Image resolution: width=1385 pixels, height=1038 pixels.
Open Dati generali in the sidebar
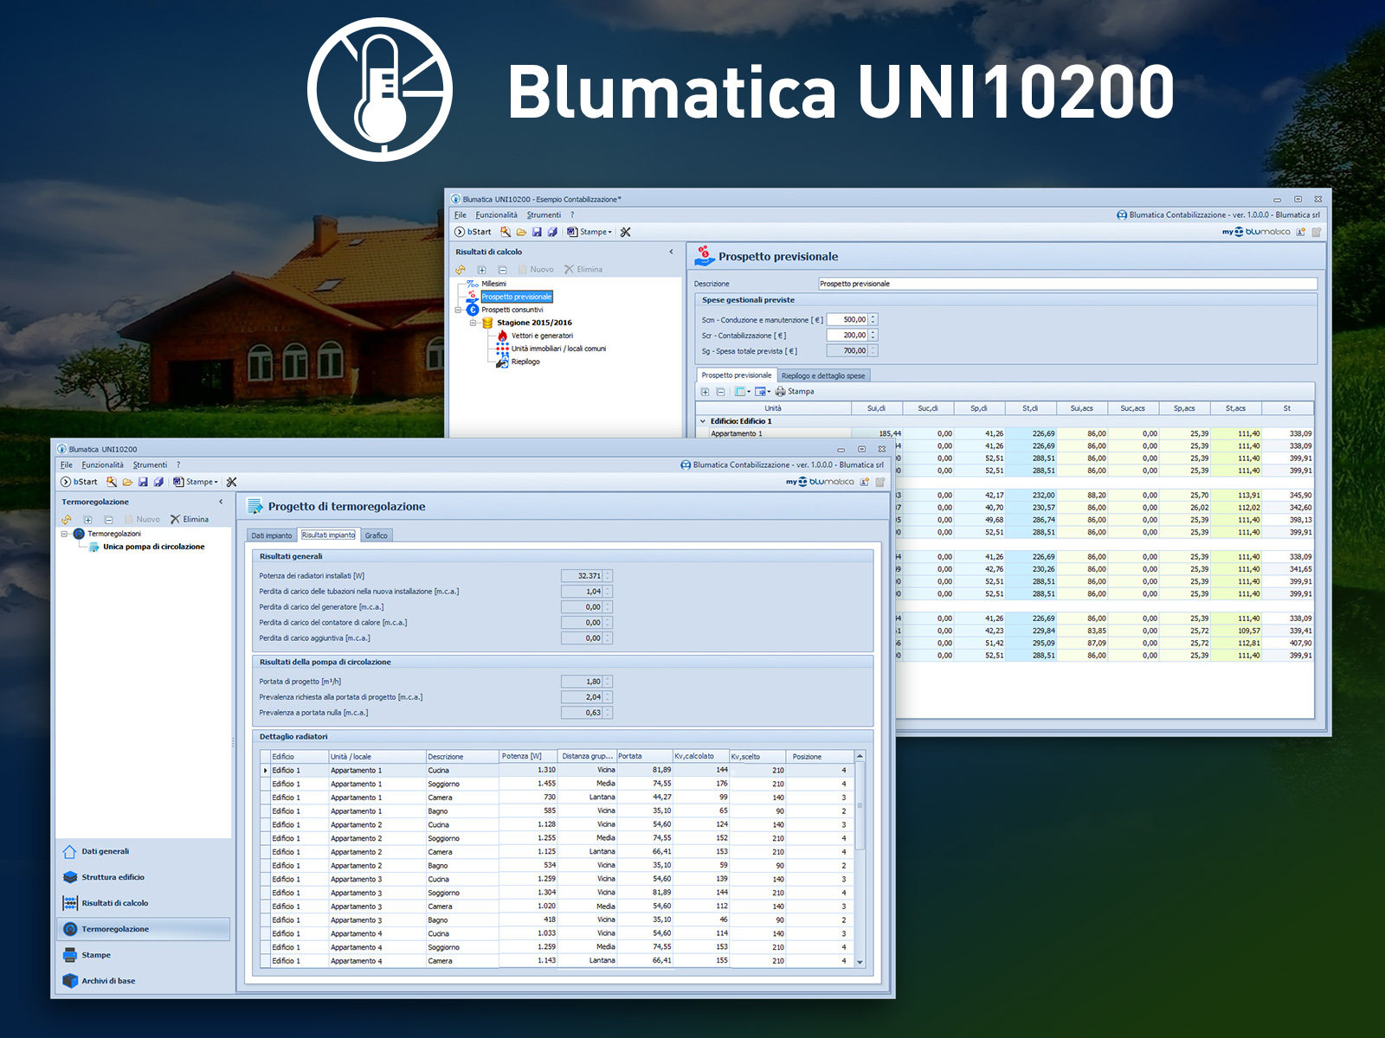pos(105,851)
